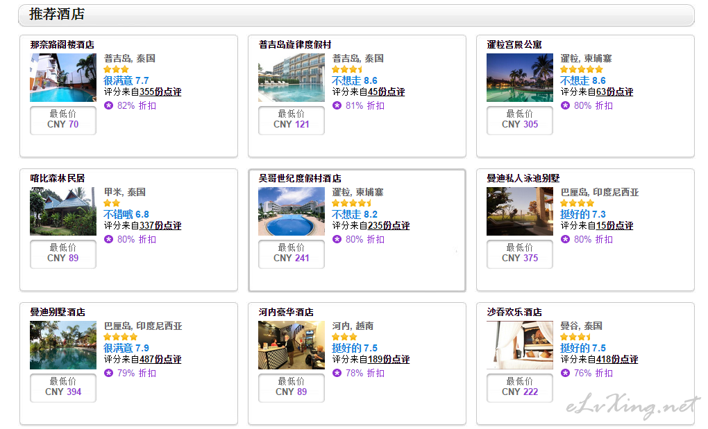Click the discount icon in 曼迪私人泳池别墅 card
This screenshot has height=429, width=708.
coord(565,239)
